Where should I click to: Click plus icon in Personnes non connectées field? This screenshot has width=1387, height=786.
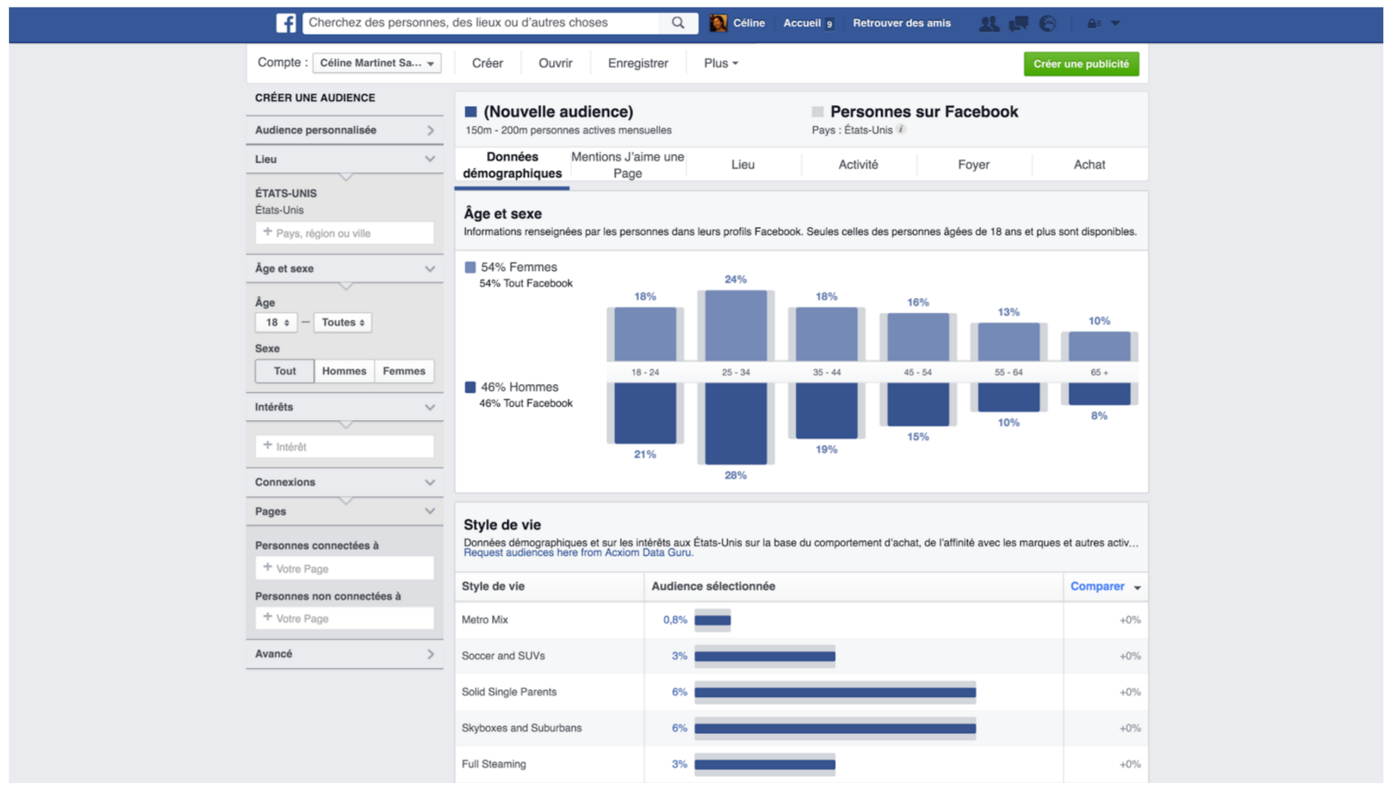pos(267,617)
